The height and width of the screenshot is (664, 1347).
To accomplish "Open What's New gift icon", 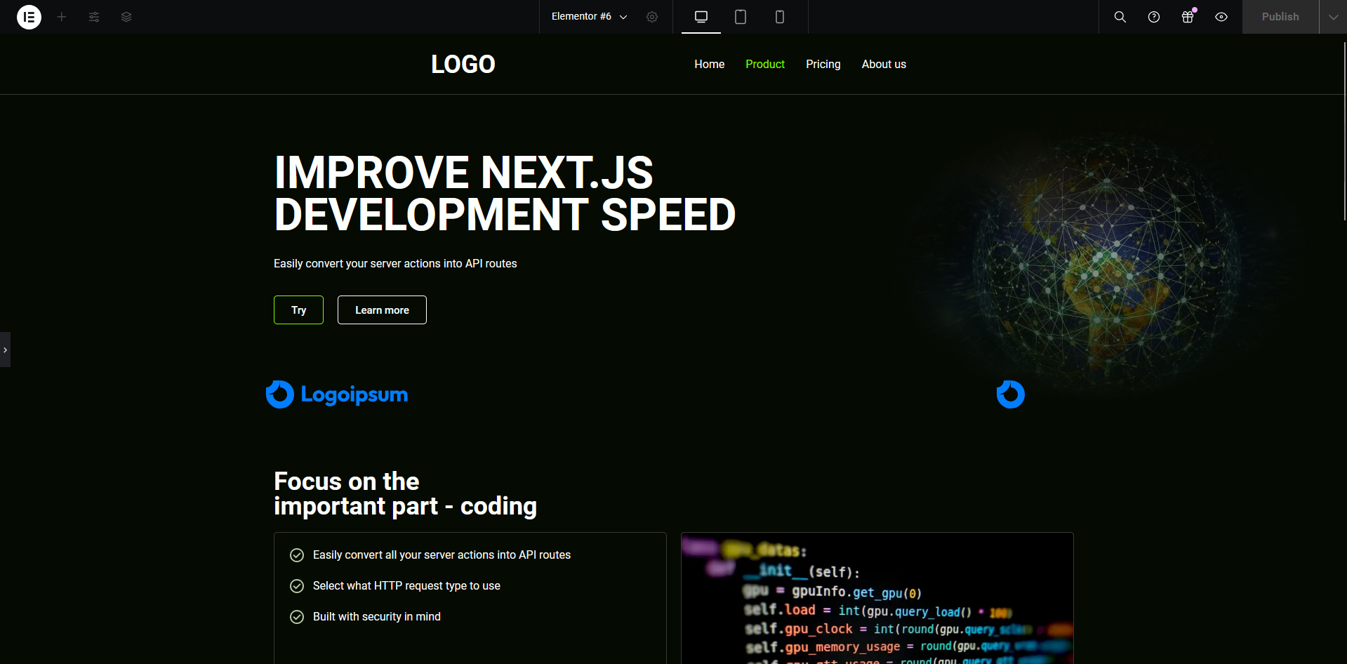I will click(x=1188, y=17).
